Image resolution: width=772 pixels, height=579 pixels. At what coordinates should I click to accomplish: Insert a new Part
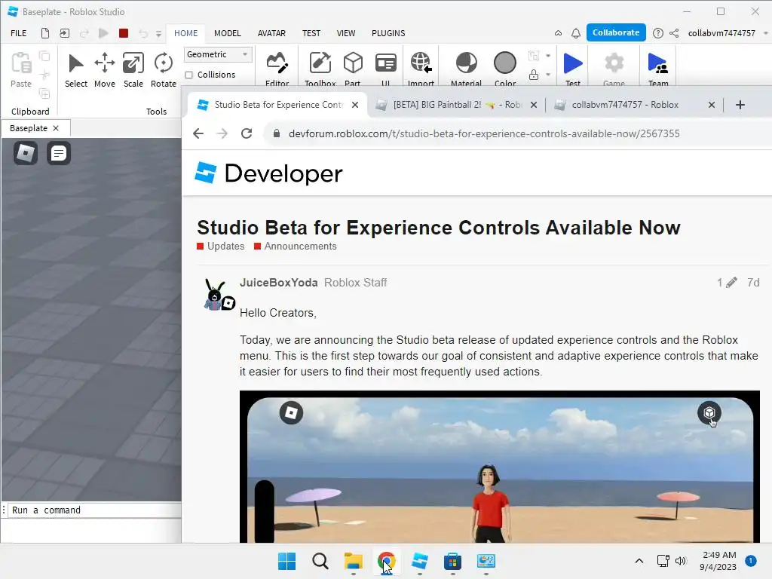pyautogui.click(x=353, y=69)
